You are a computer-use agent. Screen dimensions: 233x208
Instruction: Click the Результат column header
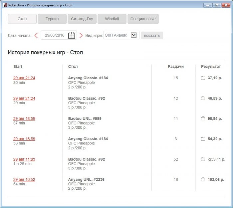coord(211,67)
